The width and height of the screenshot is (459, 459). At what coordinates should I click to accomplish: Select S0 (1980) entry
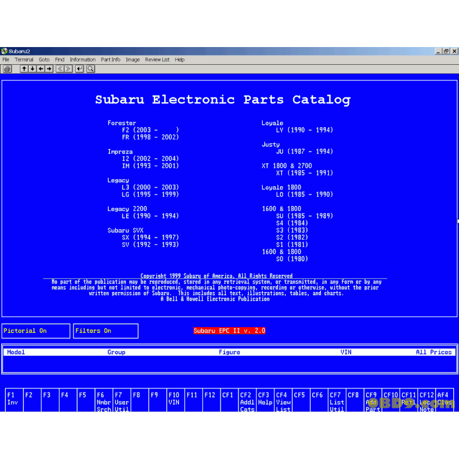[292, 259]
